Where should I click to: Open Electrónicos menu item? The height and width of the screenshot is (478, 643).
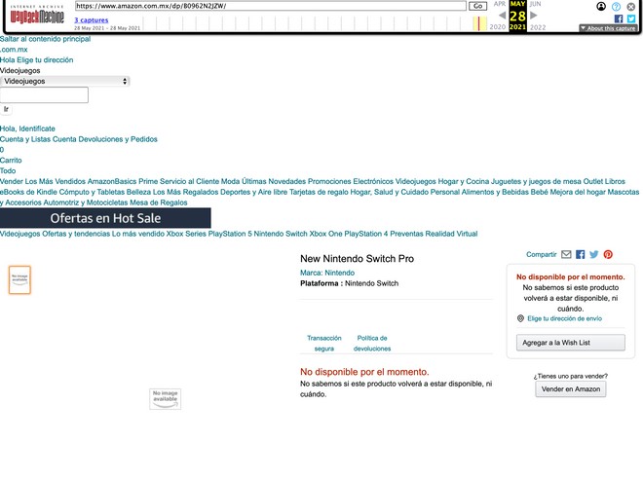(373, 182)
